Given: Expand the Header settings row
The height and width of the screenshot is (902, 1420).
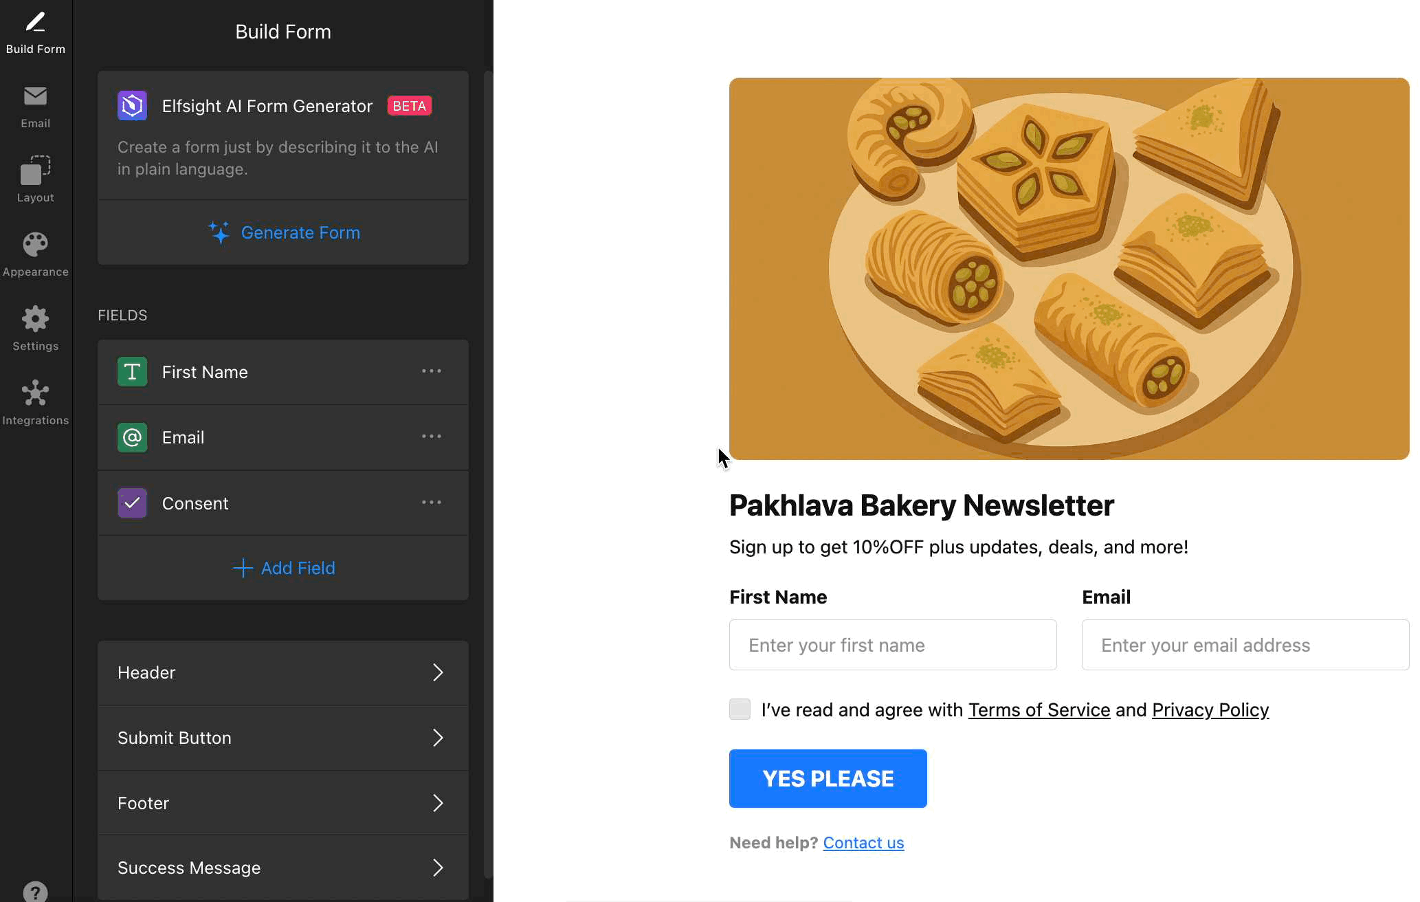Looking at the screenshot, I should pos(282,672).
